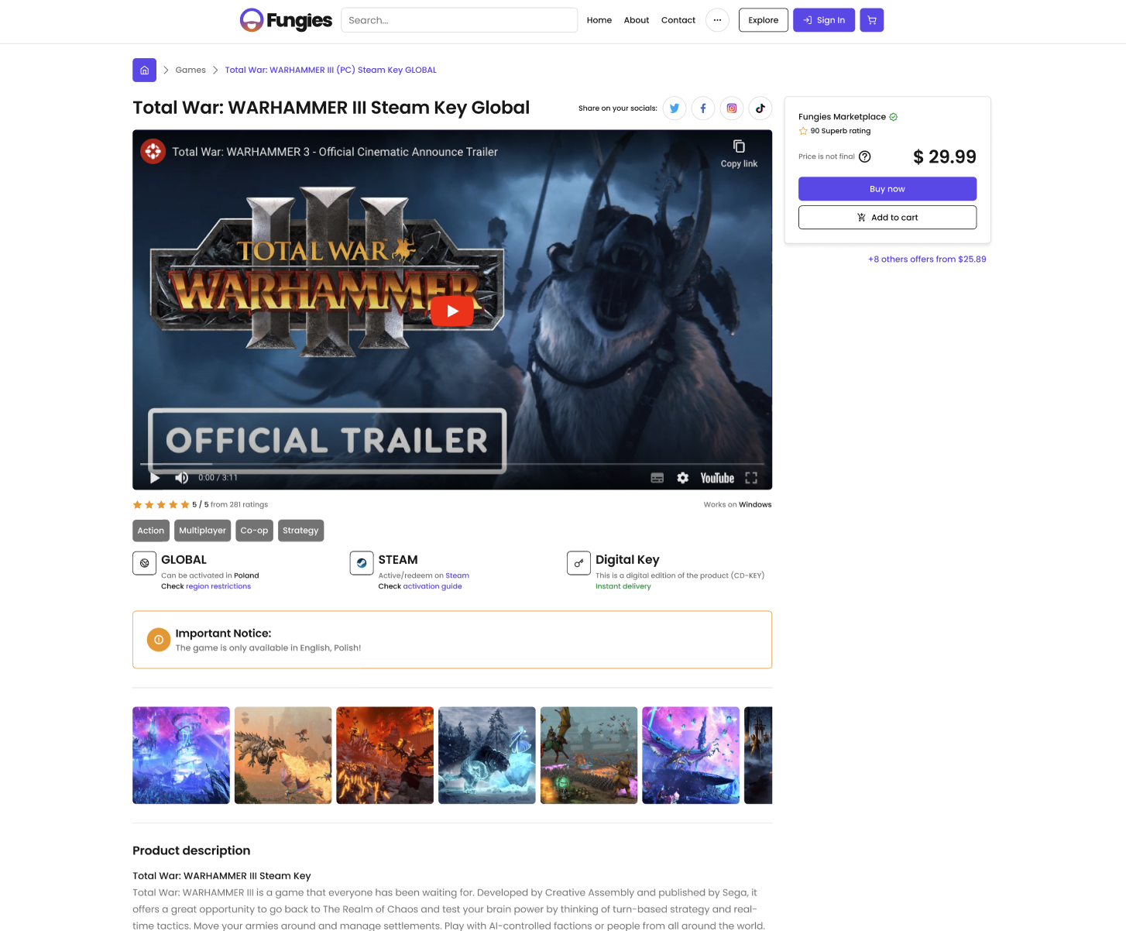Open the shopping cart icon button
The height and width of the screenshot is (931, 1126).
872,20
